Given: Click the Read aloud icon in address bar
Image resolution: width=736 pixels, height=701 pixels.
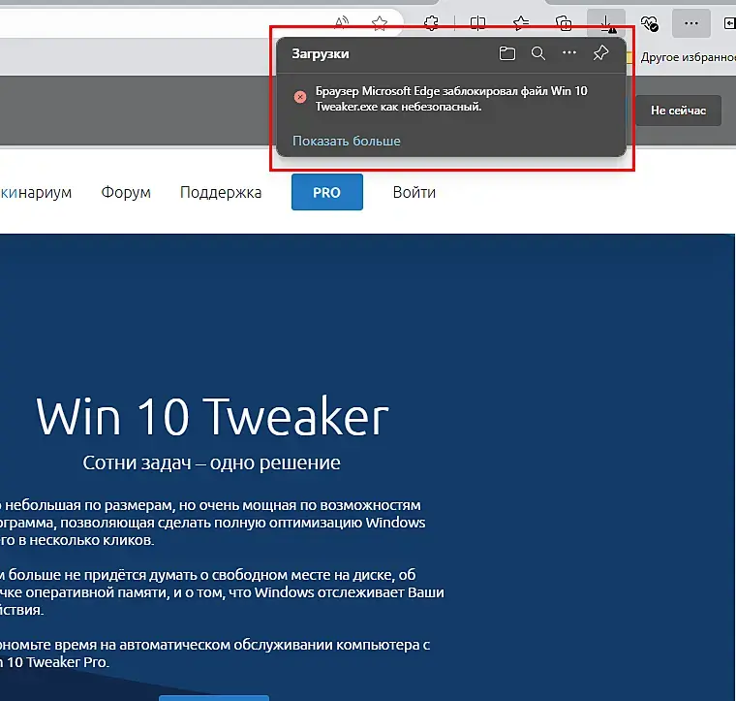Looking at the screenshot, I should click(x=342, y=22).
